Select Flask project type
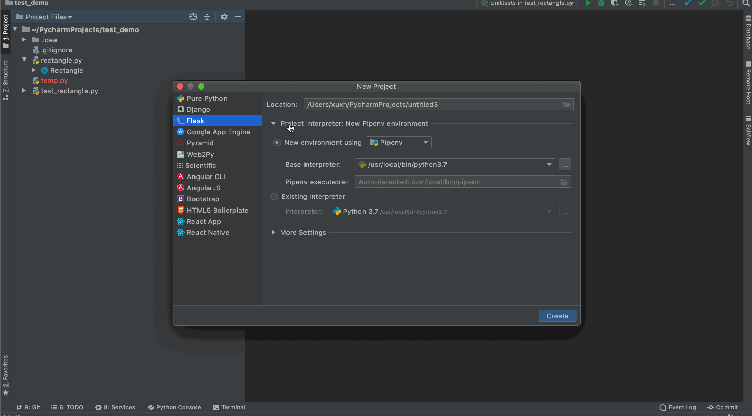752x416 pixels. tap(217, 121)
